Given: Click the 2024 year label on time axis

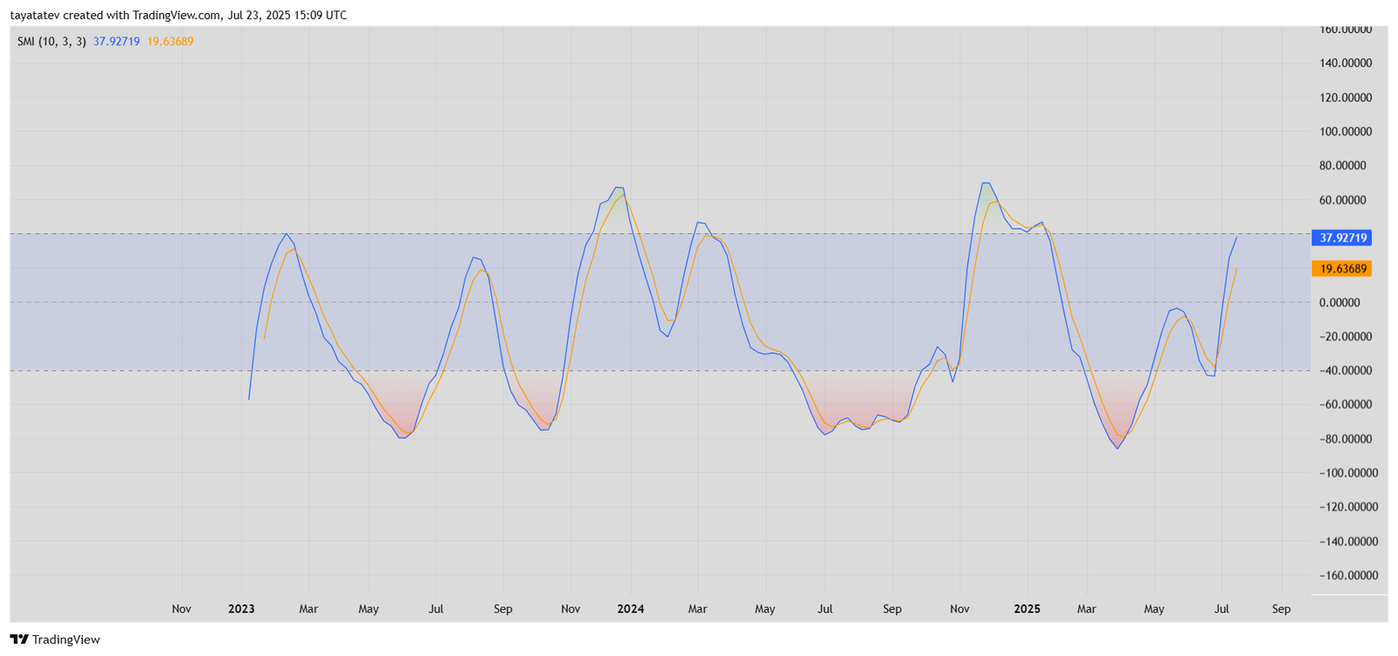Looking at the screenshot, I should tap(630, 609).
